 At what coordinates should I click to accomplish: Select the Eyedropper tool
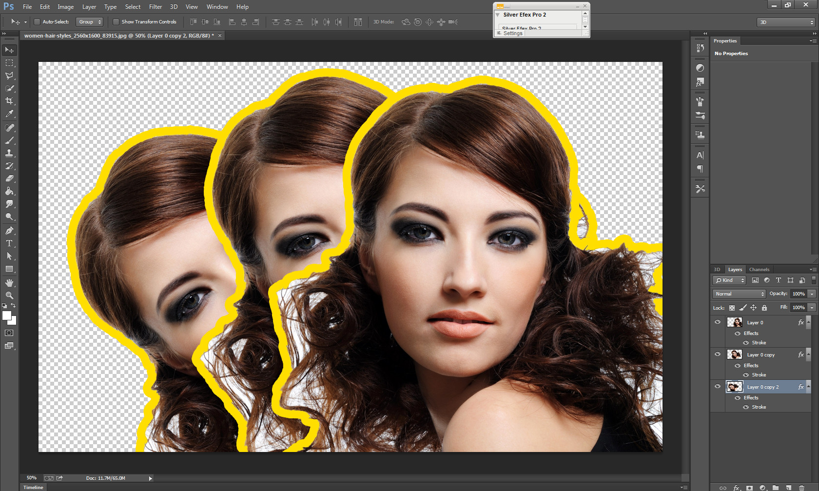click(9, 114)
